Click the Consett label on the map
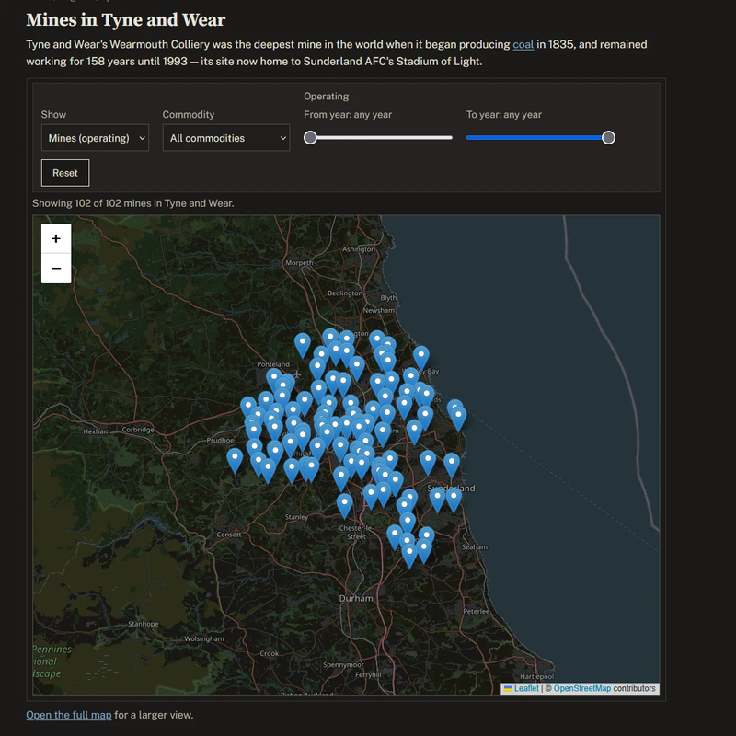 pos(229,535)
